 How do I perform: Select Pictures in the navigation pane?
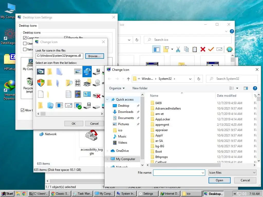click(x=124, y=124)
